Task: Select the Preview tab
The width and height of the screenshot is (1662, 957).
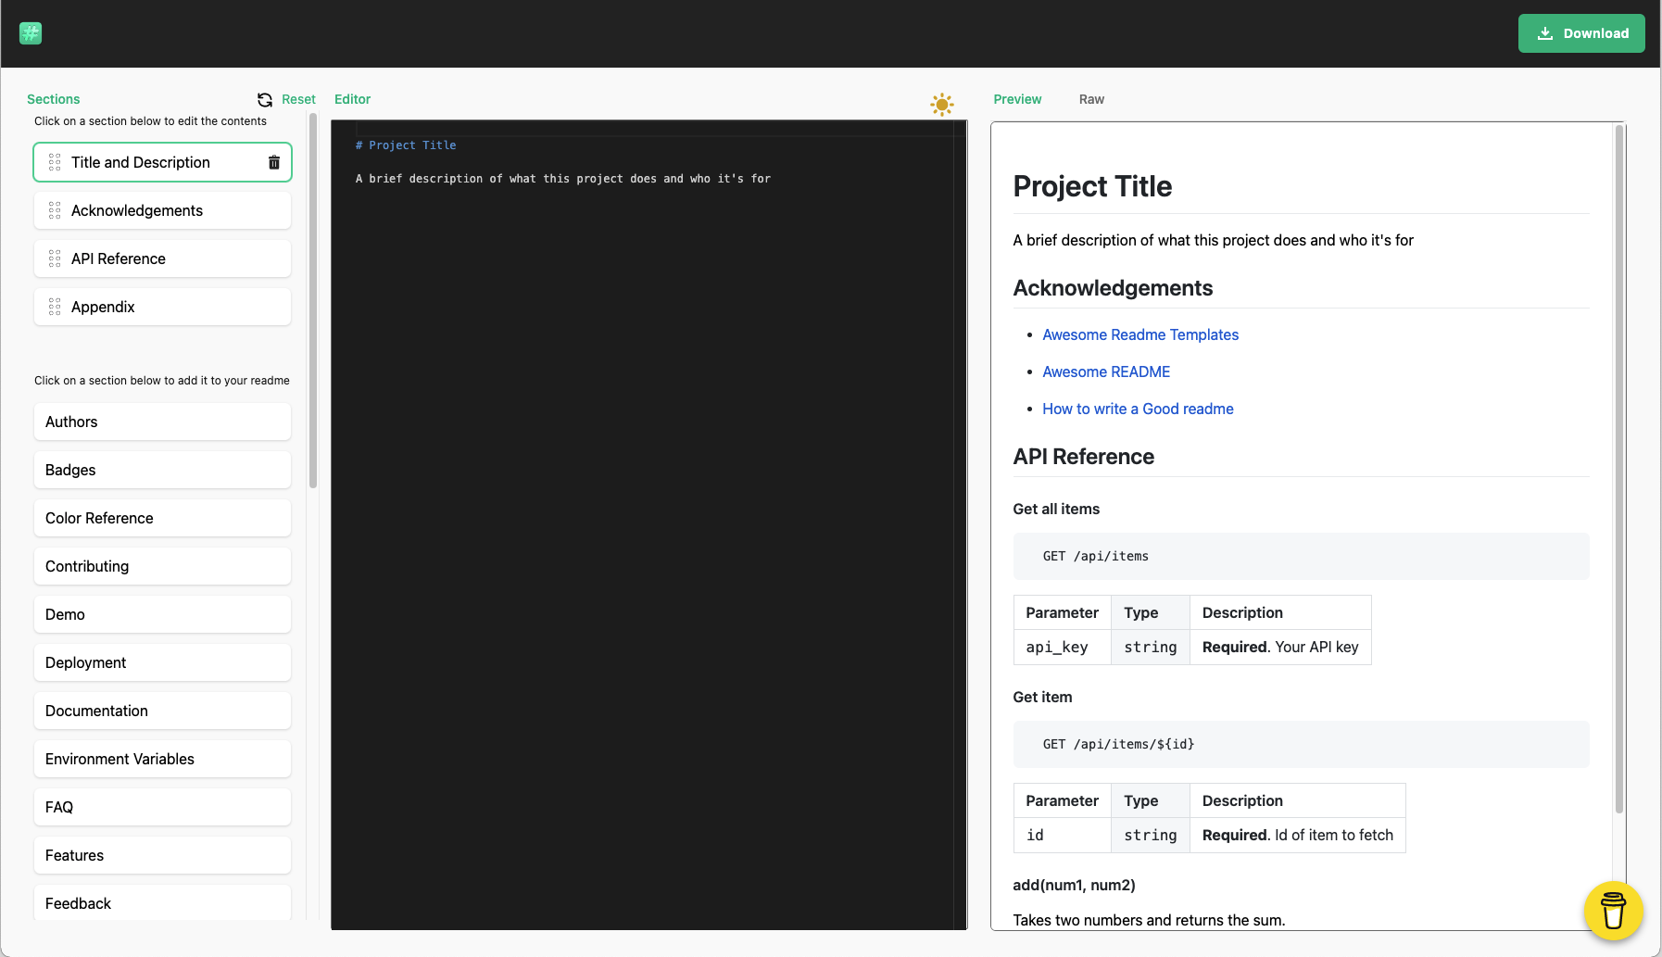Action: 1017,99
